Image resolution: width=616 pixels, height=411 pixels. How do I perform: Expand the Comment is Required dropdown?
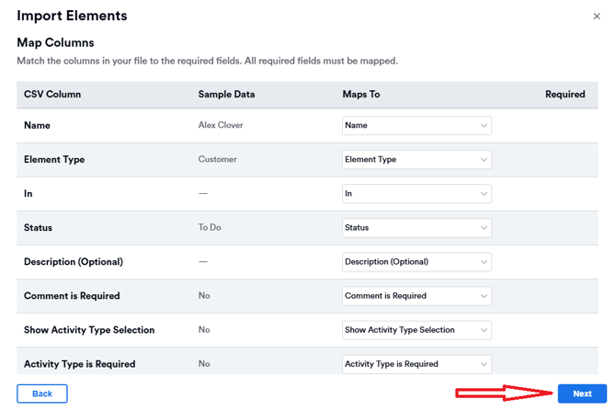tap(416, 296)
